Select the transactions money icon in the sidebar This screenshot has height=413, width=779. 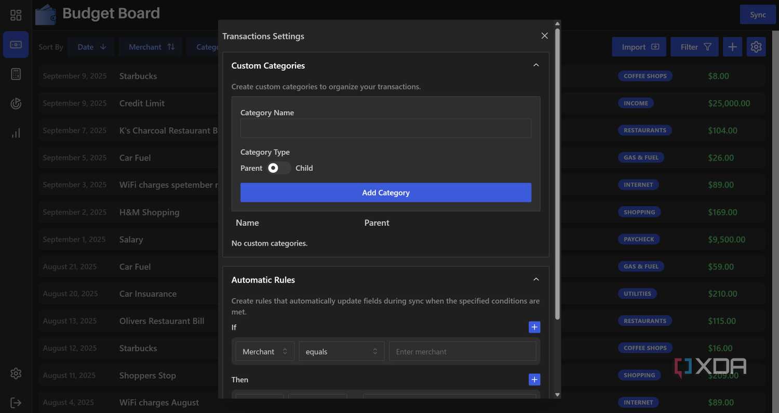[16, 45]
